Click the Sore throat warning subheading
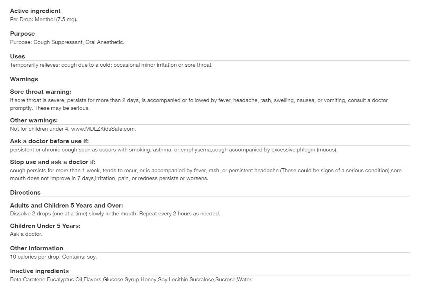Screen dimensions: 422x286 pos(40,92)
